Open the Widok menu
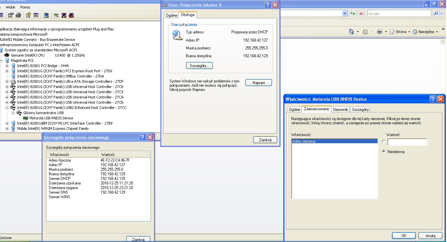The width and height of the screenshot is (447, 242). pos(11,7)
